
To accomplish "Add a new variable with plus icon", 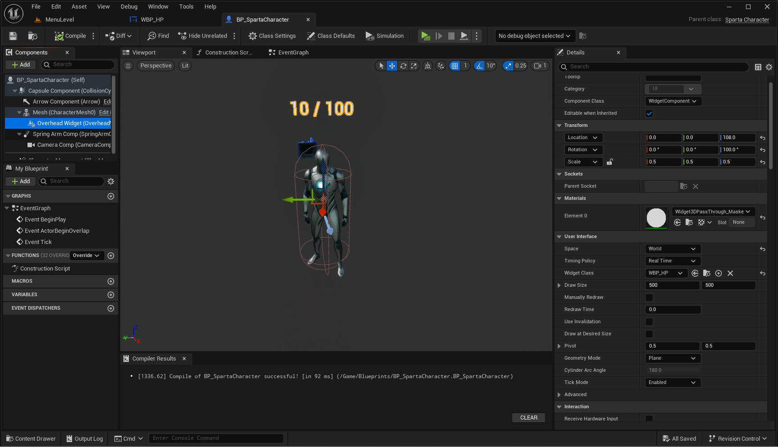I will (x=111, y=295).
